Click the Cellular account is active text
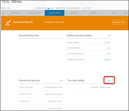The image size is (129, 111). 76,59
